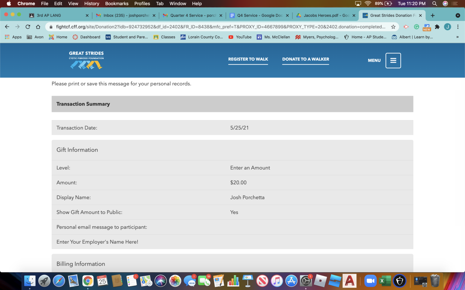Open the Dashboard bookmark
The width and height of the screenshot is (465, 290).
click(86, 37)
